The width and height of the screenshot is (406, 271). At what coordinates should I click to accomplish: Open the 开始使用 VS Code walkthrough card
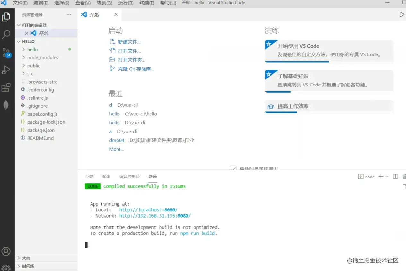[x=329, y=51]
